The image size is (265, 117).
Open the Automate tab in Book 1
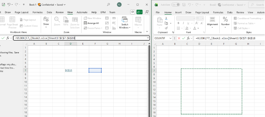click(82, 12)
